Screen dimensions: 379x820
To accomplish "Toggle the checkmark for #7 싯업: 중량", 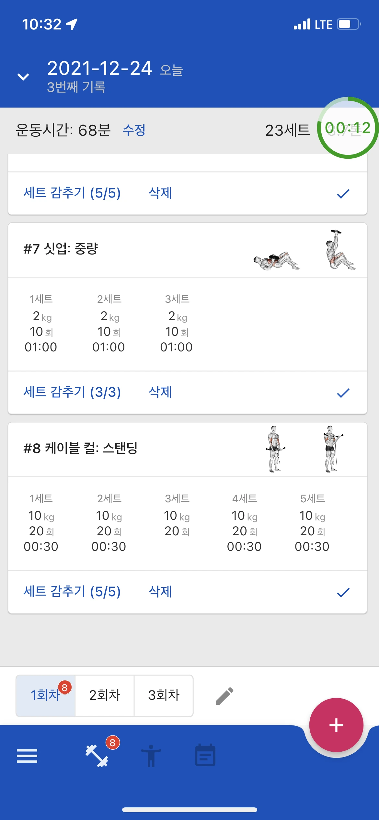I will point(343,393).
